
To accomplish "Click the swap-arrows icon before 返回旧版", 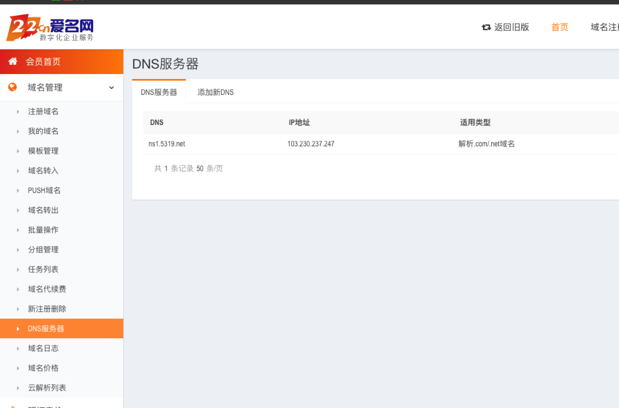I will 486,27.
